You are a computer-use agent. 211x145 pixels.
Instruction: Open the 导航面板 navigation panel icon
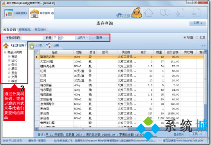[9, 13]
